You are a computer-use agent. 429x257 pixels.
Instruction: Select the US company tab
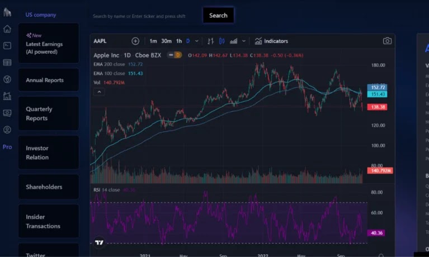(41, 15)
